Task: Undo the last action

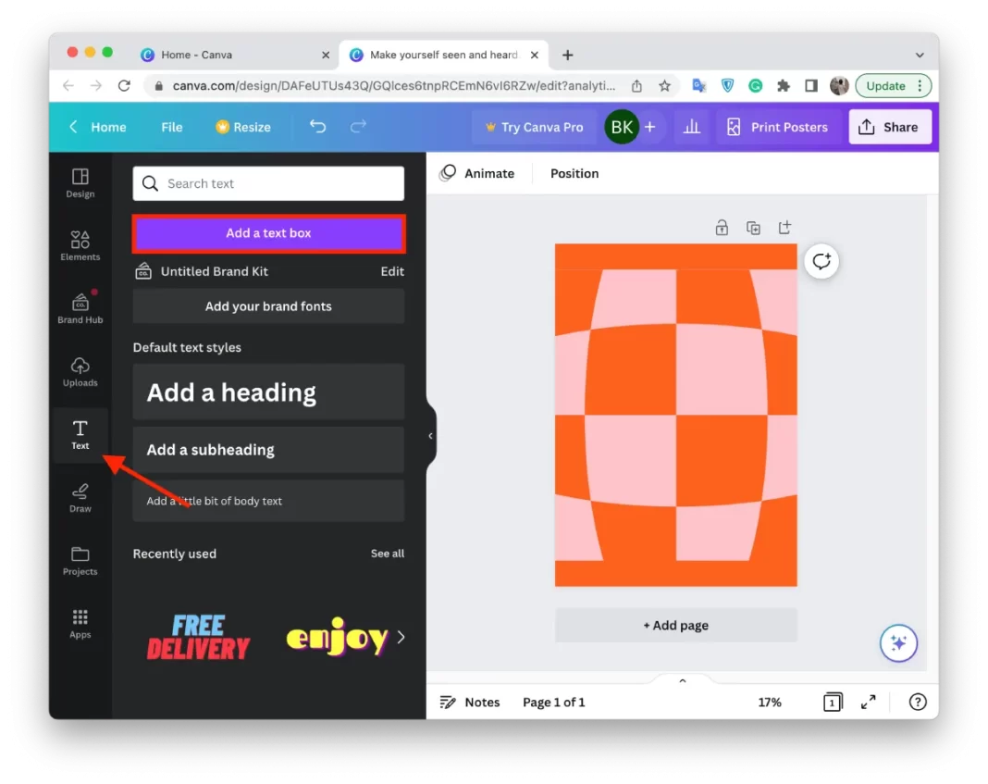Action: point(317,127)
